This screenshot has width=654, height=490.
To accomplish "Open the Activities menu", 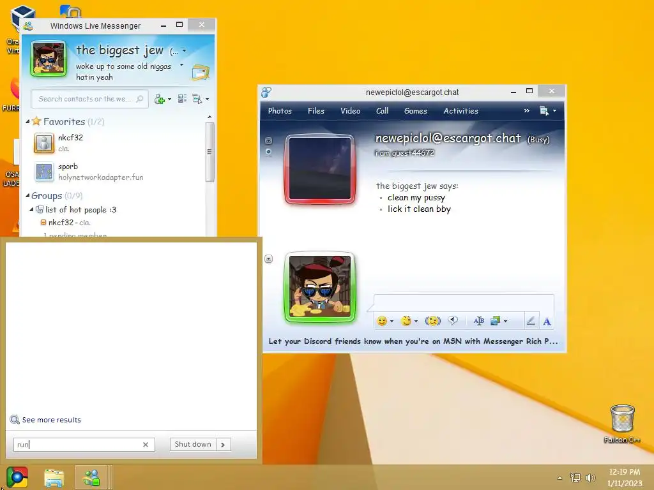I will [x=461, y=111].
